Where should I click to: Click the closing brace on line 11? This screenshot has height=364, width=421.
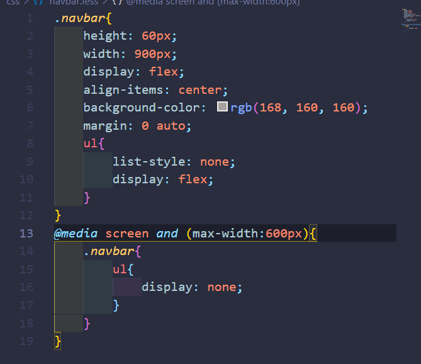(87, 198)
